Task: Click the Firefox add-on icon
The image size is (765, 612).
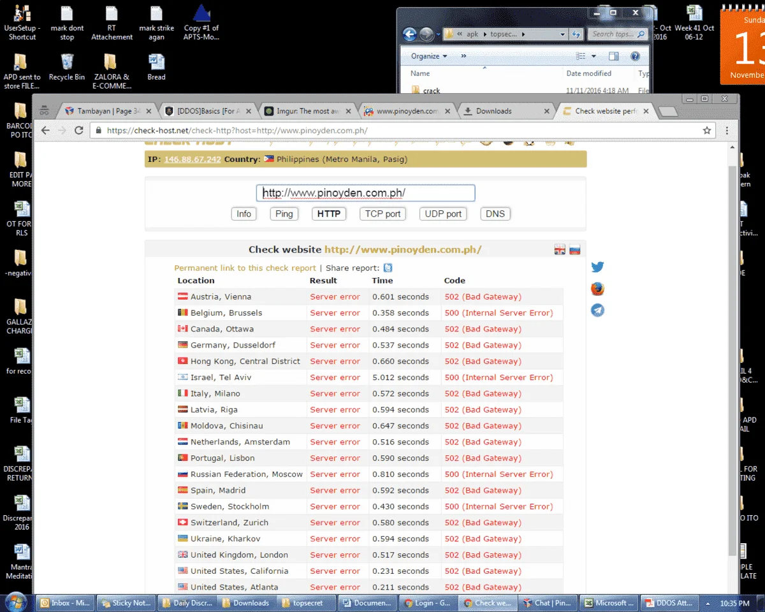Action: [597, 289]
